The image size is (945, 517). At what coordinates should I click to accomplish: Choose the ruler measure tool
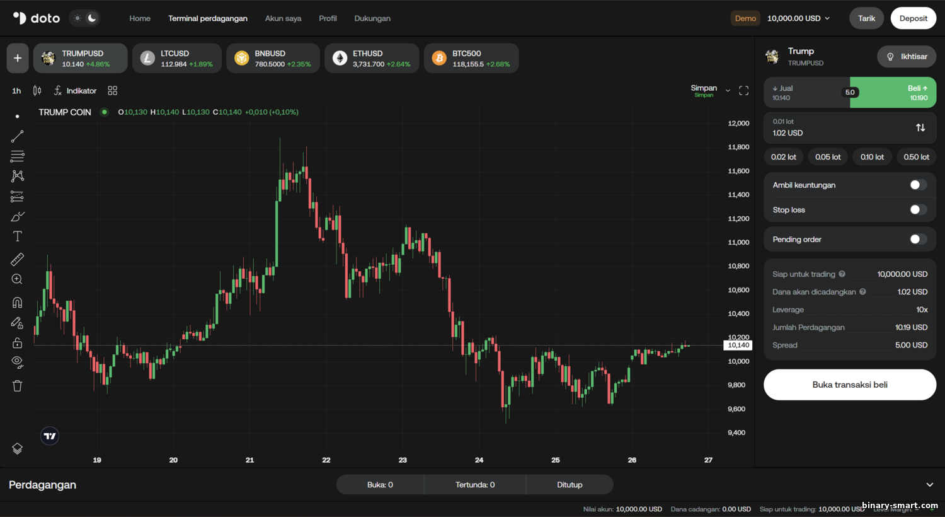tap(17, 259)
